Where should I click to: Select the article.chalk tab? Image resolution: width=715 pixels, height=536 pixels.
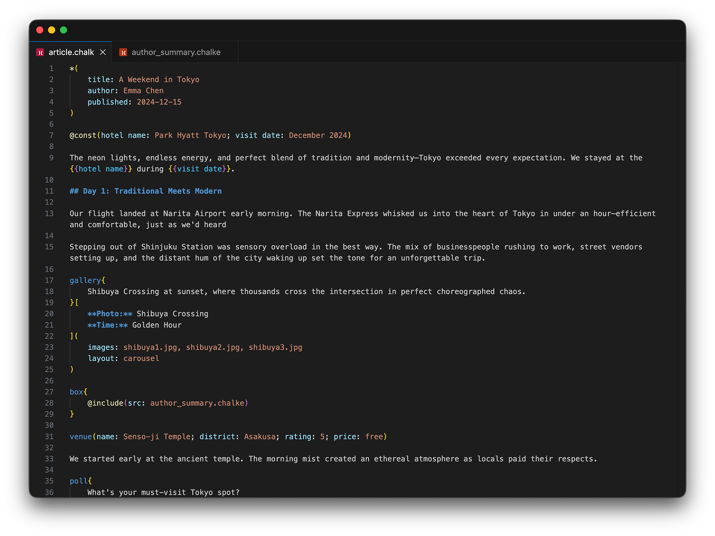[x=71, y=52]
